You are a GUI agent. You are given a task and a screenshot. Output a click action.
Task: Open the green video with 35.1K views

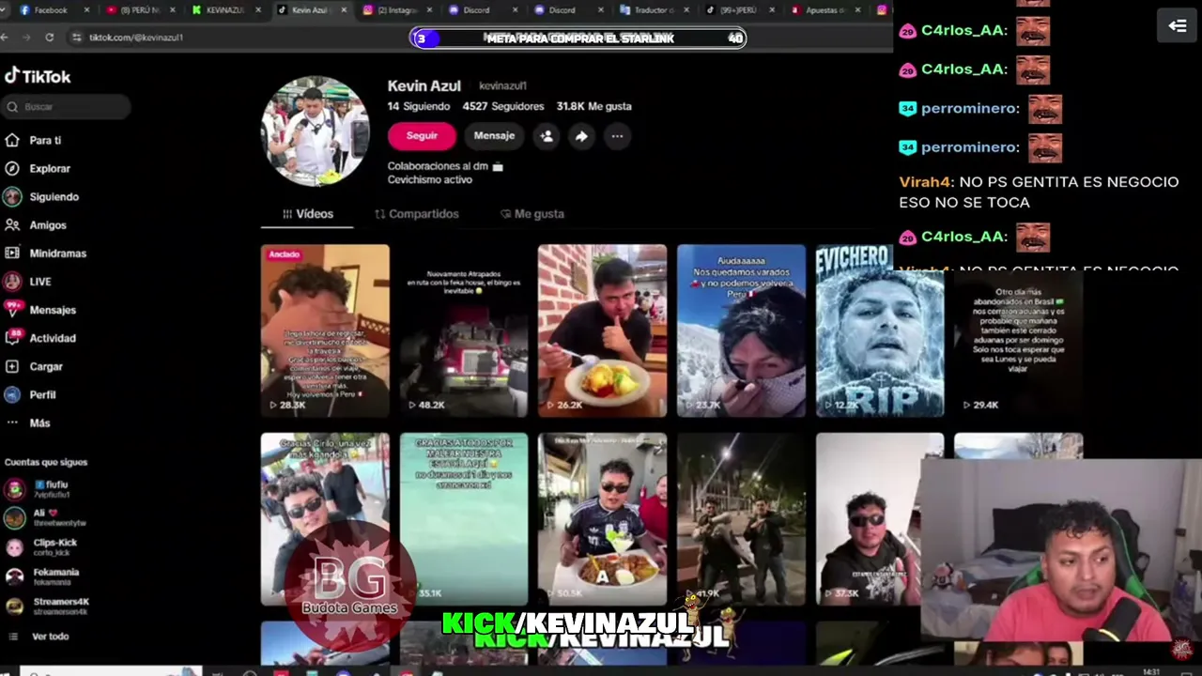(464, 518)
